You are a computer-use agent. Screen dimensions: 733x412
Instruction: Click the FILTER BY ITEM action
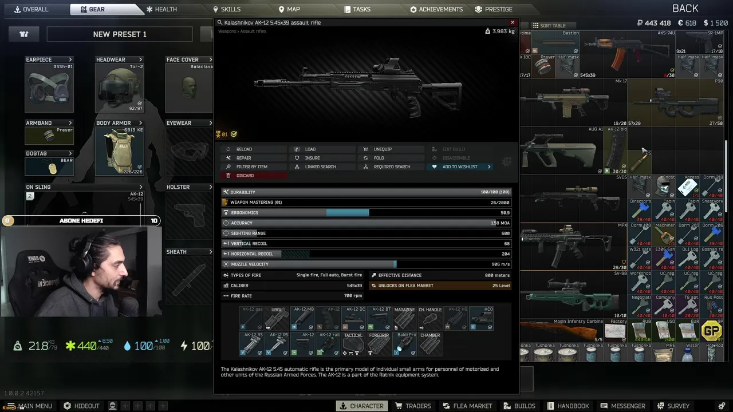(x=254, y=167)
